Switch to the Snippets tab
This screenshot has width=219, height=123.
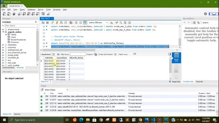coord(199,82)
